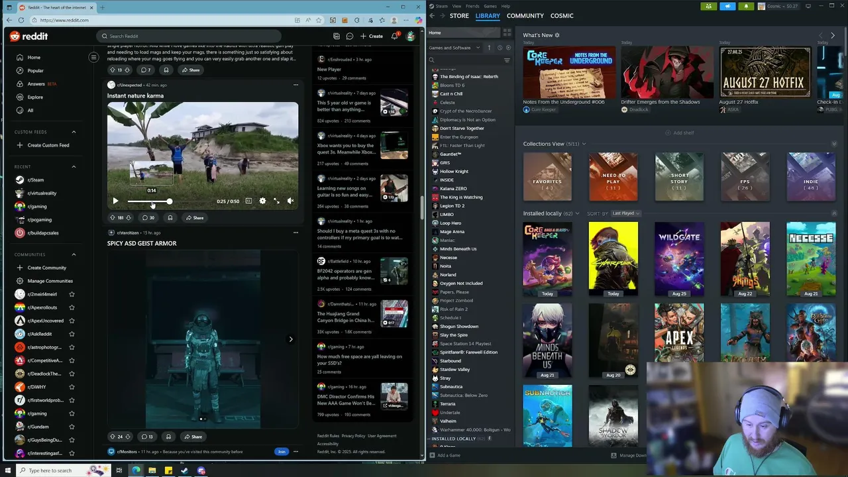Favorite r/DIWHY with its star
The height and width of the screenshot is (477, 848).
point(72,387)
